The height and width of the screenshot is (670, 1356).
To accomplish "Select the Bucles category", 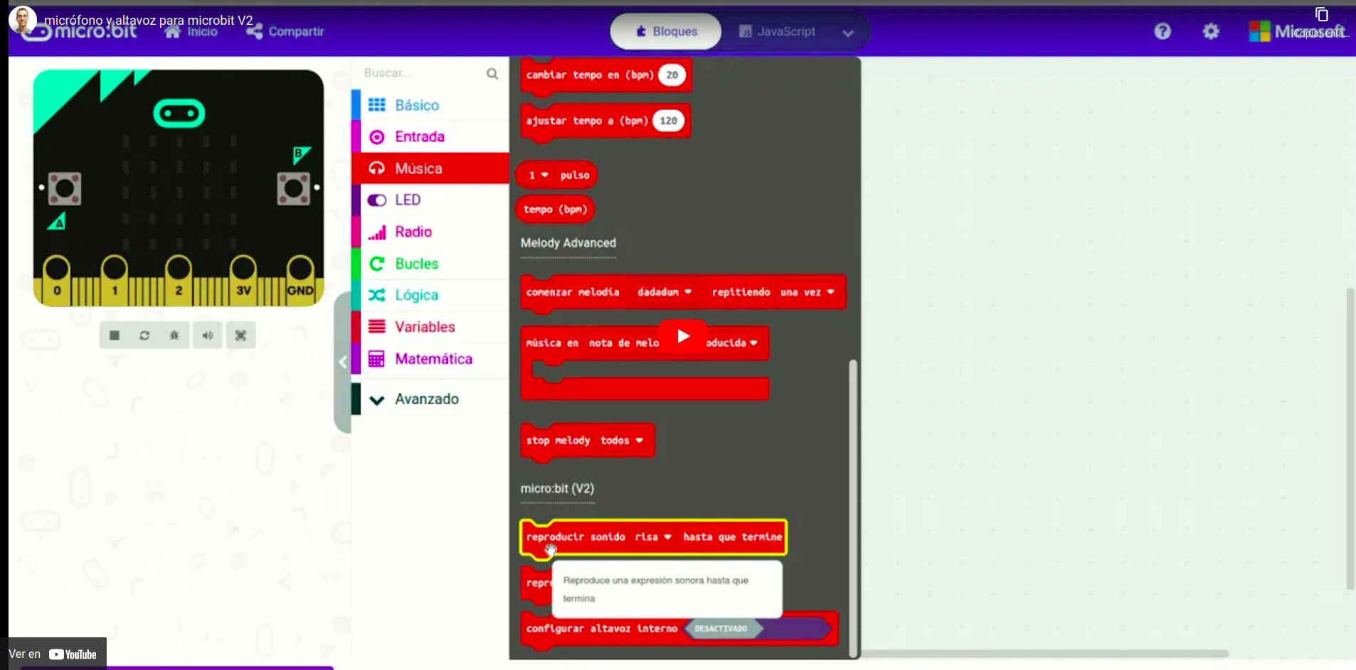I will click(416, 264).
